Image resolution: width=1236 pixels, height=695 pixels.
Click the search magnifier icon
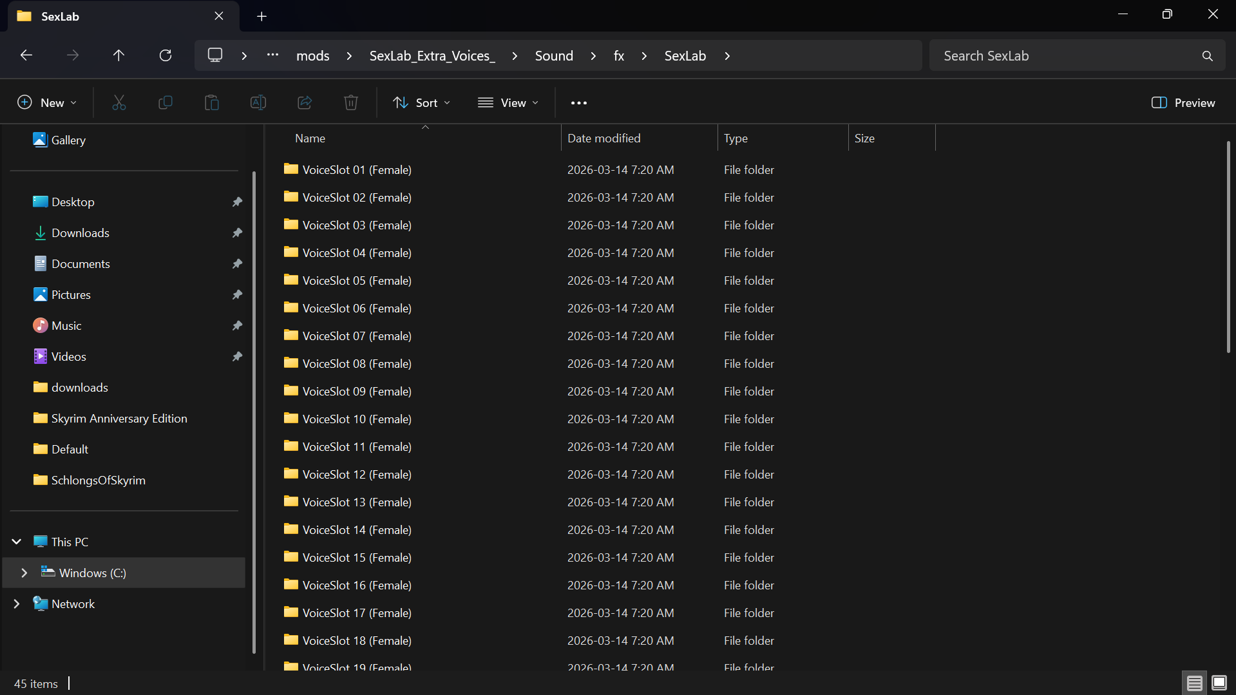(x=1207, y=56)
